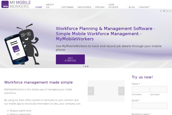The width and height of the screenshot is (172, 115).
Task: Open the Google Plus social icon
Action: pyautogui.click(x=171, y=11)
